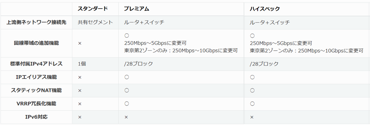Click the 標準付属IPv4アドレス row label
This screenshot has height=125, width=370.
[36, 64]
